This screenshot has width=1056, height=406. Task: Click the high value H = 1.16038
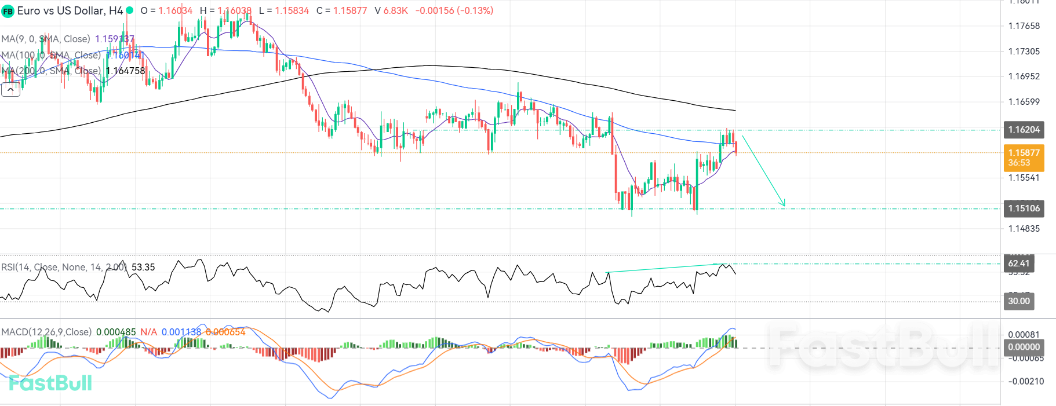[x=226, y=10]
